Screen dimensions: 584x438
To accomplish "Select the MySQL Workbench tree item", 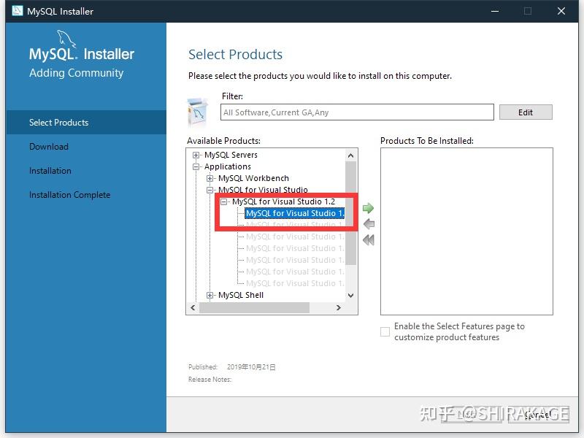I will click(x=253, y=178).
